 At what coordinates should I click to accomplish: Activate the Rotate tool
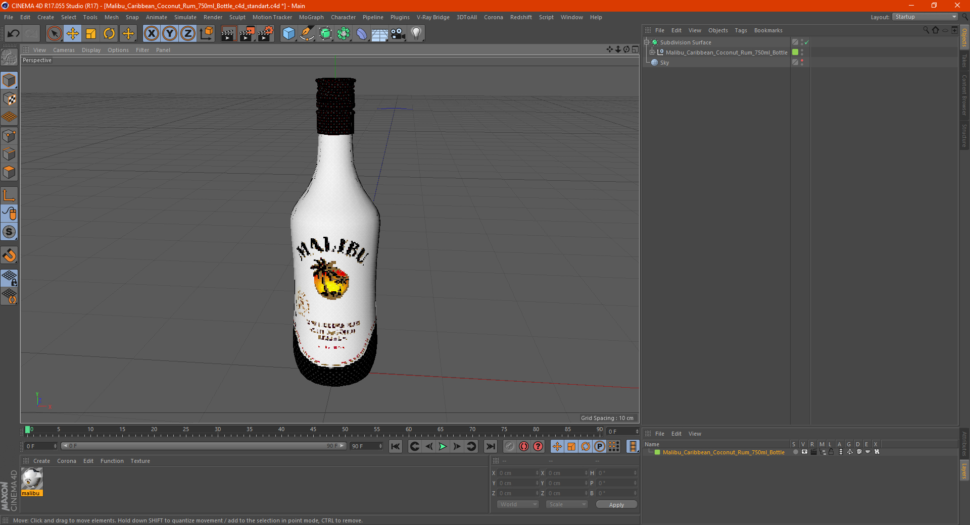pyautogui.click(x=109, y=34)
